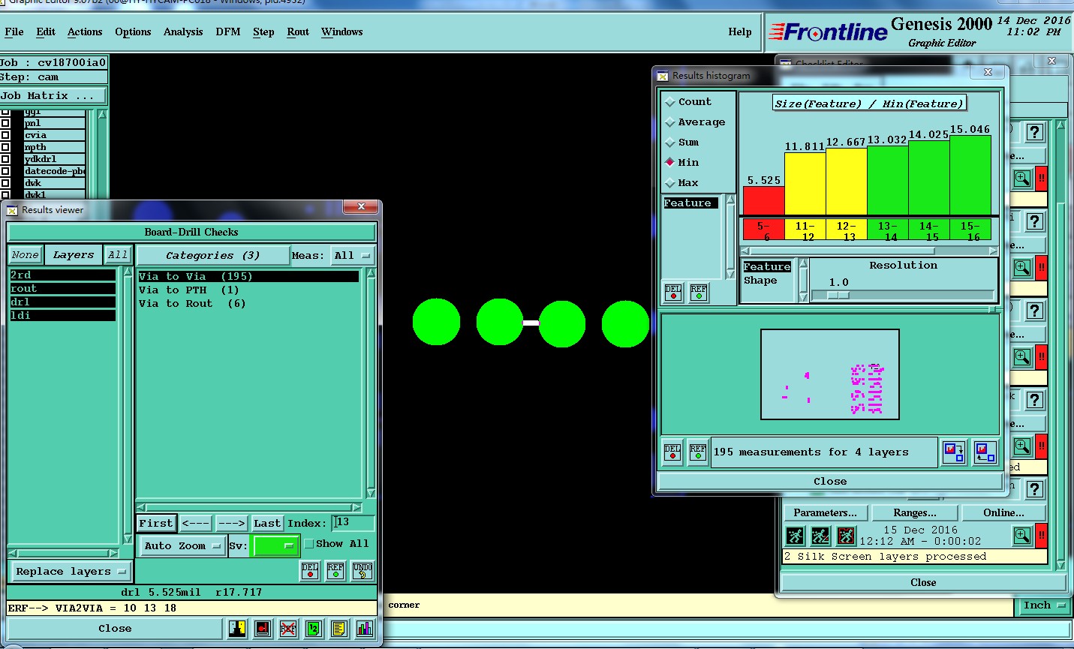Click green '12' page icon in Results viewer
The width and height of the screenshot is (1074, 649).
click(x=314, y=629)
